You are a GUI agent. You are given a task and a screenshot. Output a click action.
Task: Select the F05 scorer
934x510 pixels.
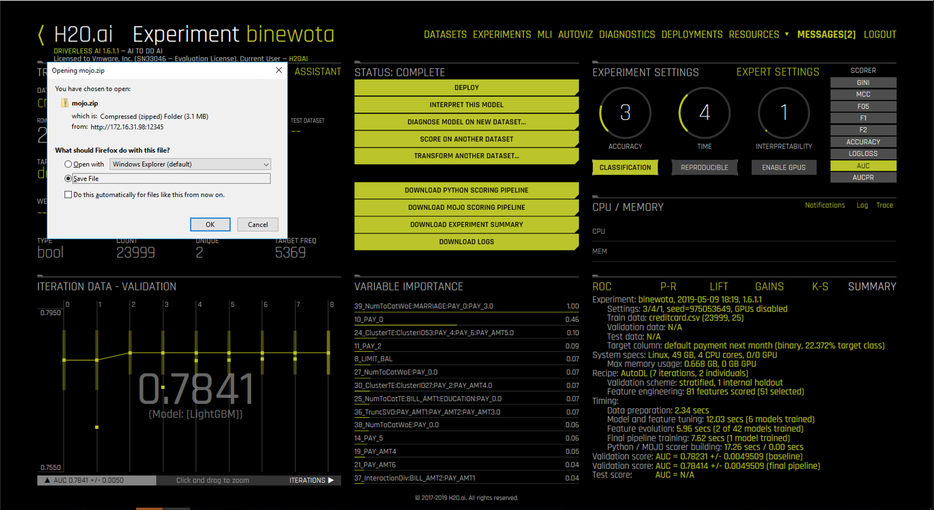coord(863,107)
